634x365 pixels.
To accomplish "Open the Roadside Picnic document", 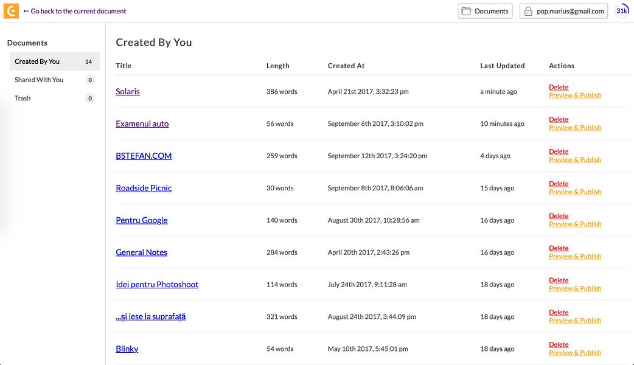I will (x=144, y=188).
